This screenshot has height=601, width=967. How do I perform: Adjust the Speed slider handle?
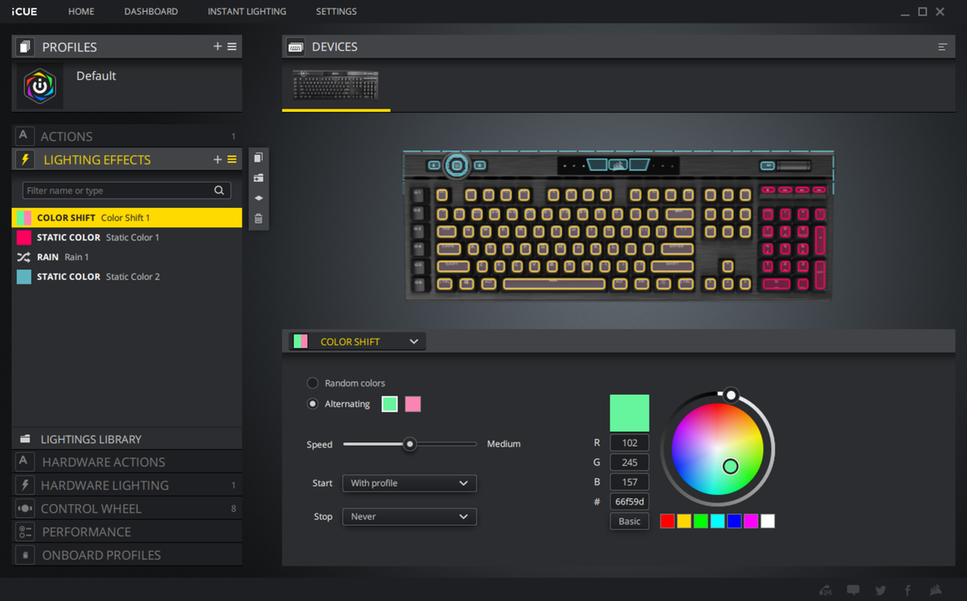tap(409, 444)
